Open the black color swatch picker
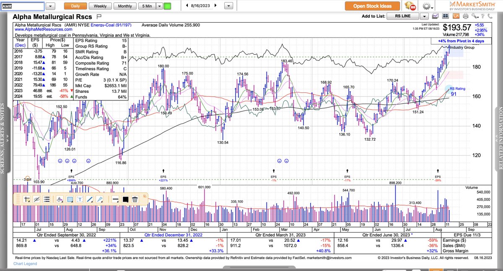 125,199
